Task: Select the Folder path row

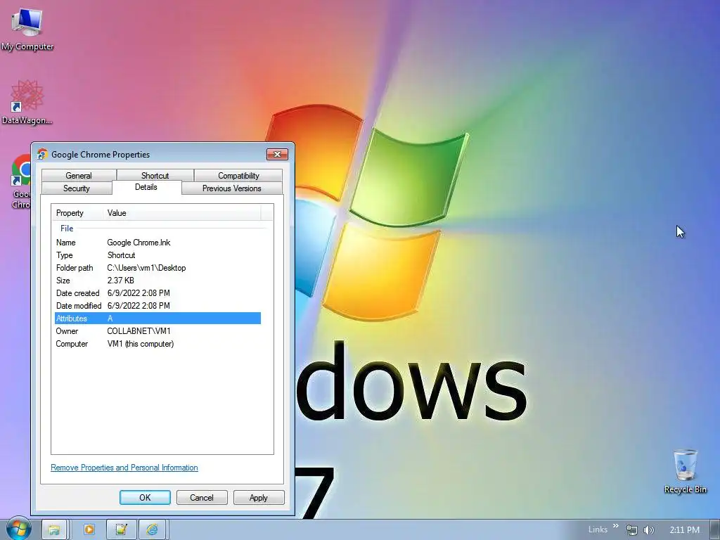Action: click(x=158, y=268)
